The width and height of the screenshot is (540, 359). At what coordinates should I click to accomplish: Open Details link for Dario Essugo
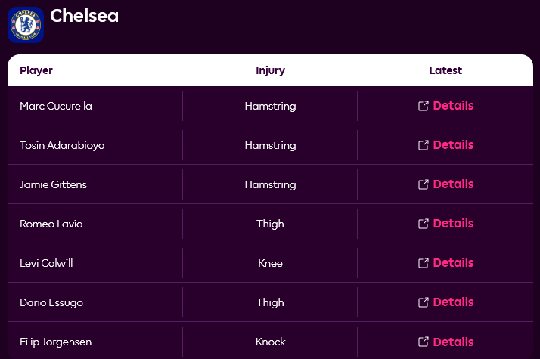point(453,302)
